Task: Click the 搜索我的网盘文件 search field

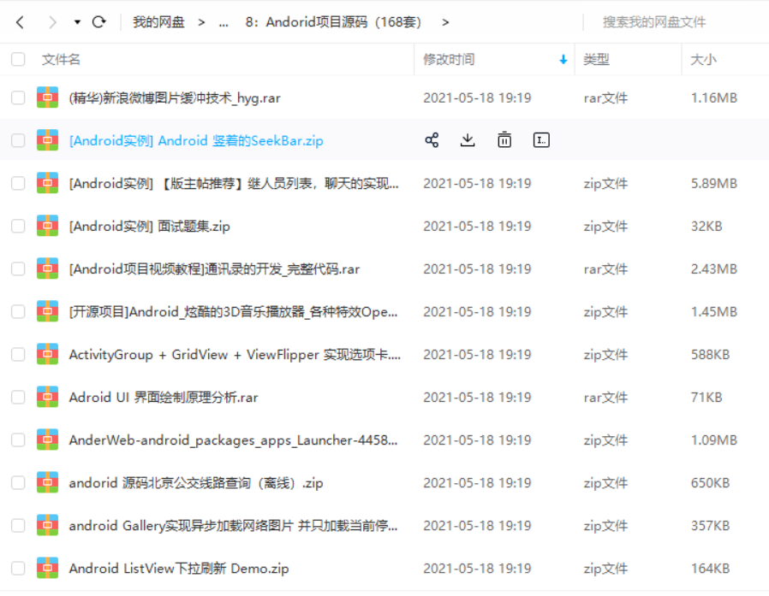Action: (x=668, y=22)
